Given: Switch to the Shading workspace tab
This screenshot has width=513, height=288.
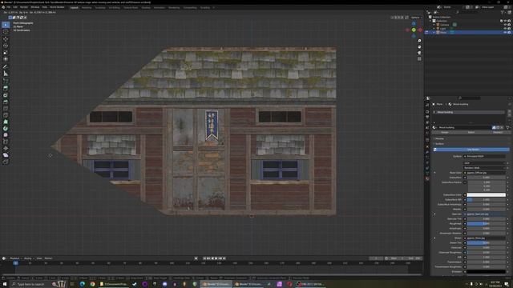Looking at the screenshot, I should pos(146,7).
